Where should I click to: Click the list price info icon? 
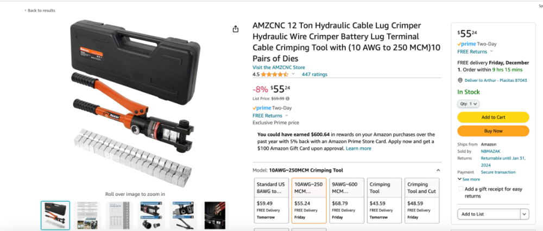pos(288,98)
